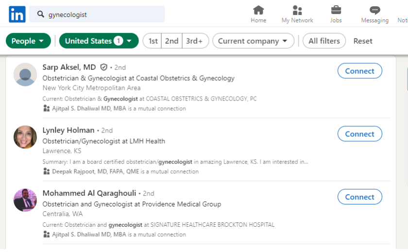Toggle the 1st connections filter
408x252 pixels.
153,41
